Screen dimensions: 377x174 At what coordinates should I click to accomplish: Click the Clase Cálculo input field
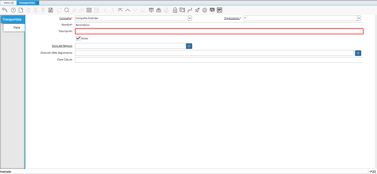coord(219,60)
